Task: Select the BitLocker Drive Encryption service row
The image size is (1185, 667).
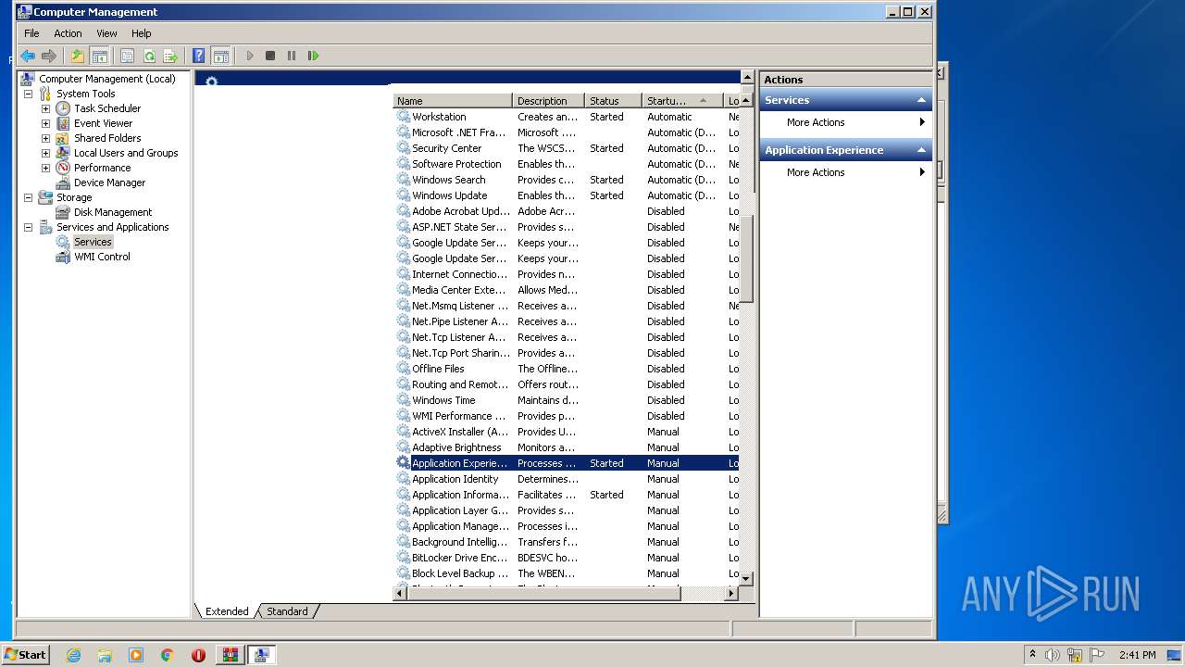Action: point(567,558)
